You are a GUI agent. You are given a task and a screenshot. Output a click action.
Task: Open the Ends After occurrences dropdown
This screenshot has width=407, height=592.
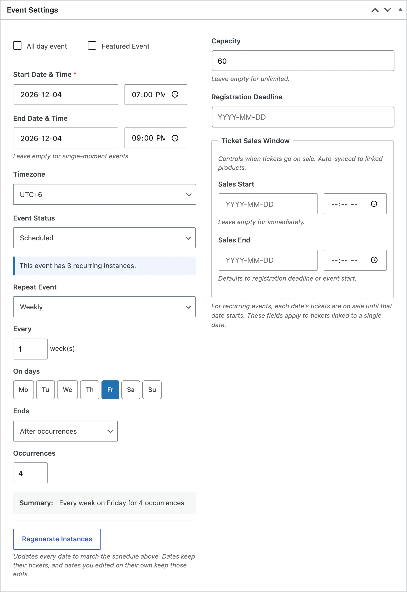pos(65,431)
